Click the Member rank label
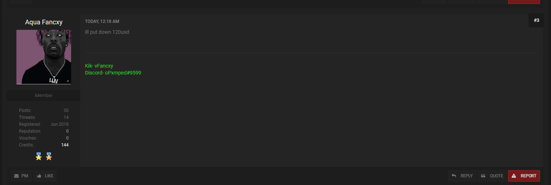Screen dimensions: 551x185 pos(44,96)
